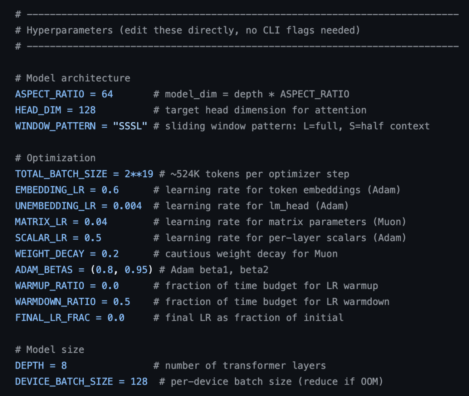This screenshot has height=396, width=469.
Task: Click the DEPTH value 8
Action: (64, 366)
